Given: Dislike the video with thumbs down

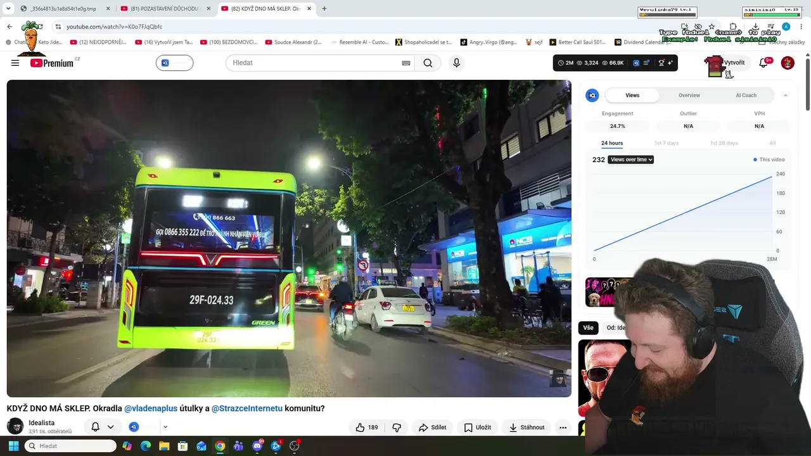Looking at the screenshot, I should 397,427.
